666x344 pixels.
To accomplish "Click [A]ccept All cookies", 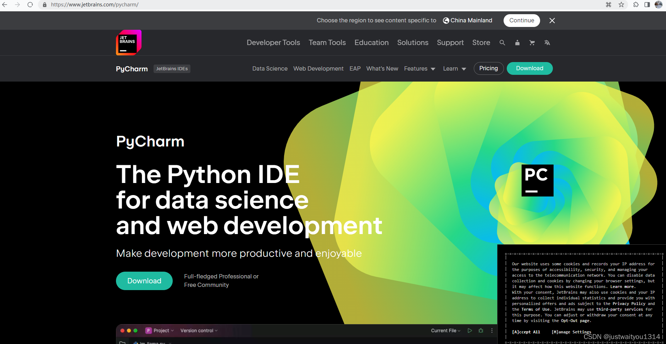I will tap(526, 332).
